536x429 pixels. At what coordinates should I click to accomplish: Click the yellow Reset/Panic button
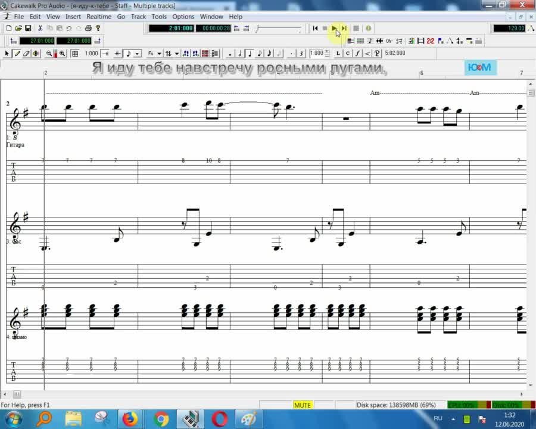click(368, 29)
